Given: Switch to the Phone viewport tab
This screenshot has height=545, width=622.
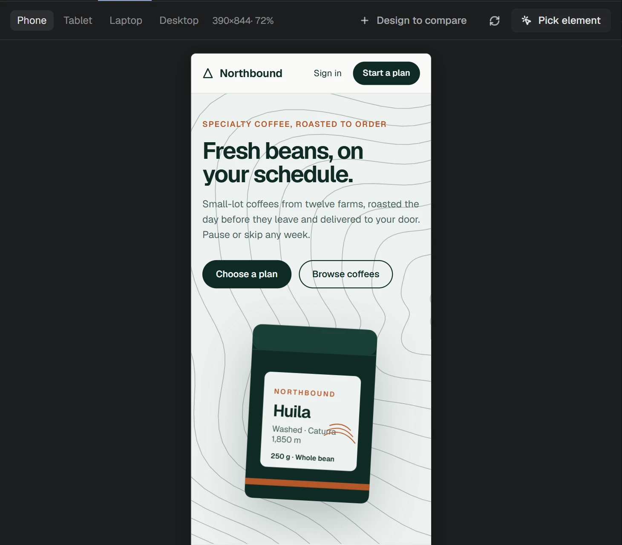Looking at the screenshot, I should tap(32, 20).
